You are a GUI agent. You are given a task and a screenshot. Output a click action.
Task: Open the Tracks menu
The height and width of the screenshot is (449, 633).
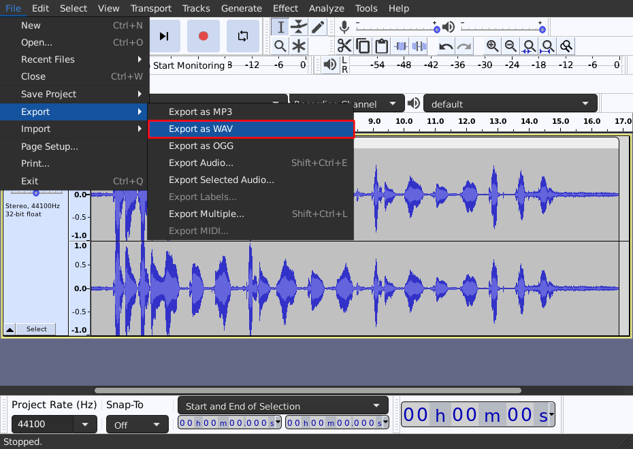(196, 8)
